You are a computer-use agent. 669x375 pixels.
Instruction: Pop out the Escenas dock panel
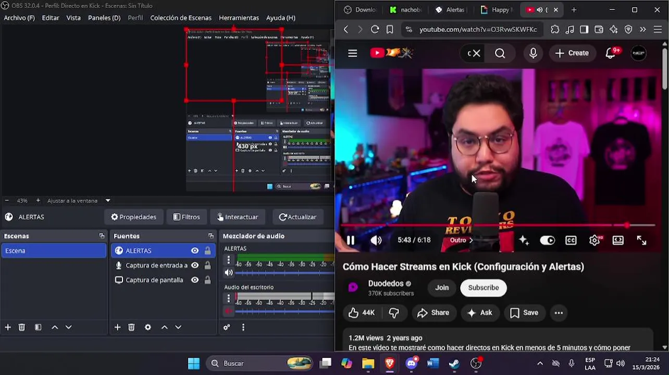(x=102, y=236)
